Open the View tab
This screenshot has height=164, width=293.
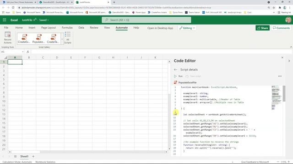click(107, 27)
